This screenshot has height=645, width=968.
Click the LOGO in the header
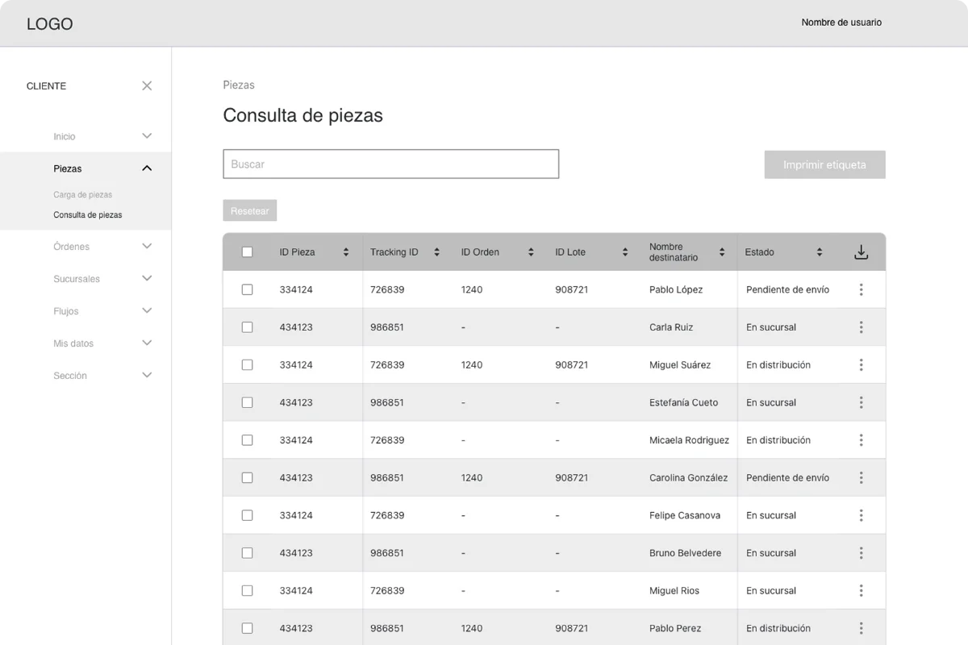tap(50, 24)
